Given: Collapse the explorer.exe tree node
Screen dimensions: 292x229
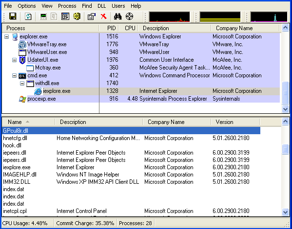Looking at the screenshot, I should tap(6, 37).
